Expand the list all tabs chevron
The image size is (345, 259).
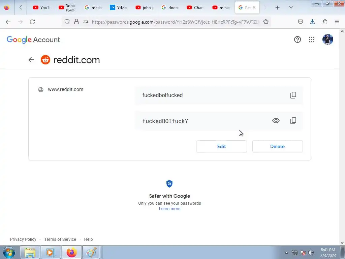coord(291,7)
